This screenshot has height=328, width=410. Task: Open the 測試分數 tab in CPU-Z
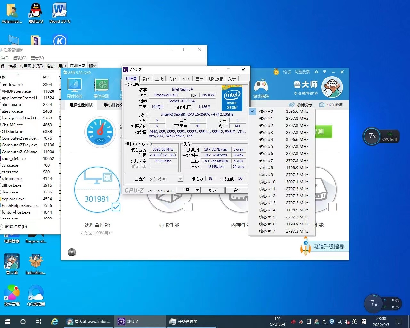pyautogui.click(x=216, y=79)
